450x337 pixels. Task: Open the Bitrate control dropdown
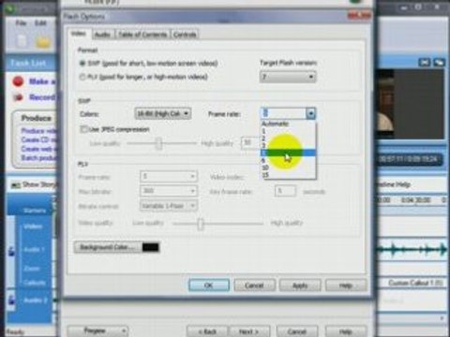point(169,206)
